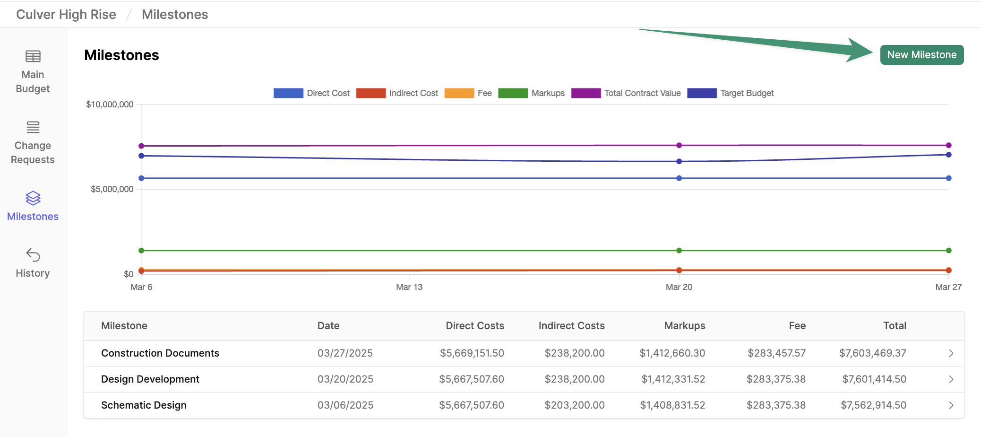Image resolution: width=981 pixels, height=437 pixels.
Task: Click the Markups point at Mar 20
Action: [679, 250]
